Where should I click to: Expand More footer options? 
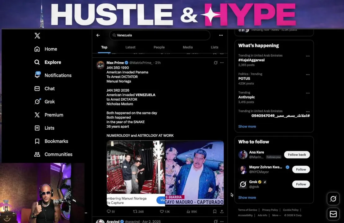click(x=276, y=215)
